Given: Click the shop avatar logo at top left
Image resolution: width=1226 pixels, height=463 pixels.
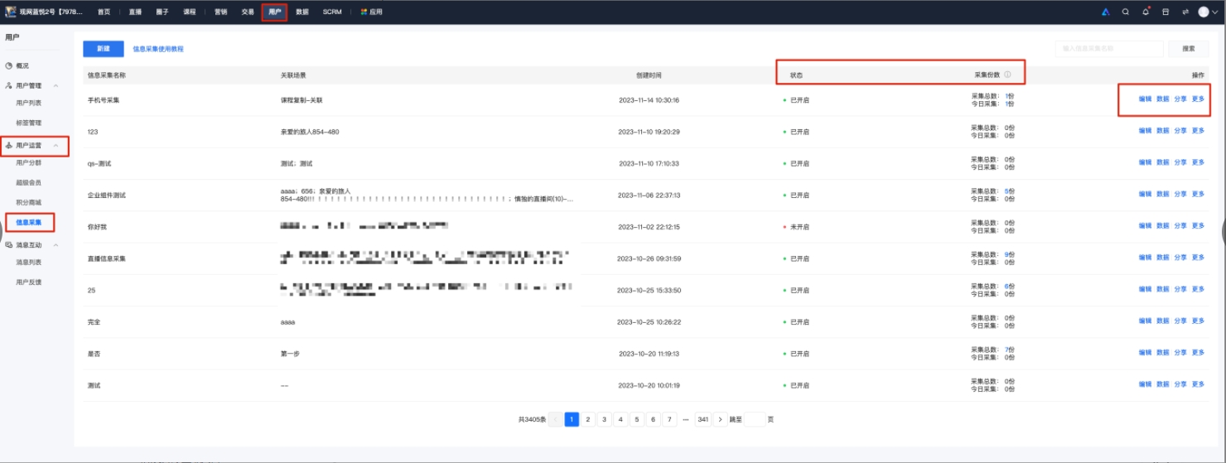Looking at the screenshot, I should pos(11,12).
